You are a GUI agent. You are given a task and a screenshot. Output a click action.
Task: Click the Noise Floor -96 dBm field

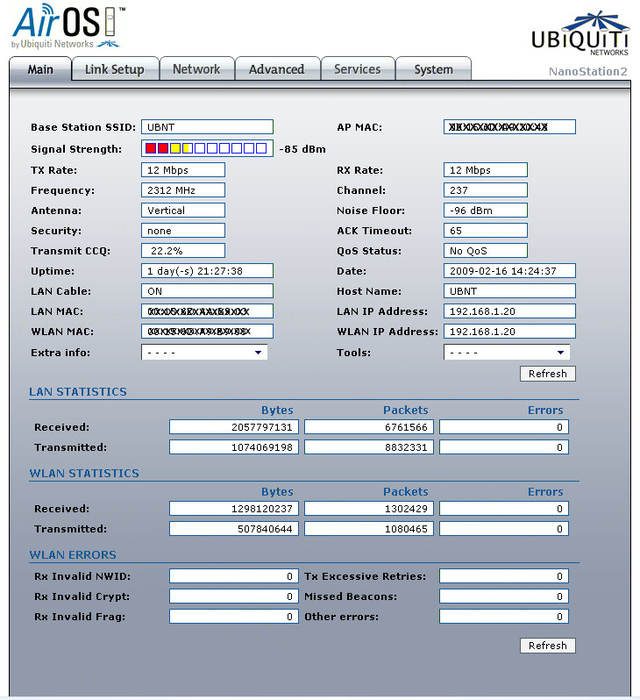tap(486, 211)
